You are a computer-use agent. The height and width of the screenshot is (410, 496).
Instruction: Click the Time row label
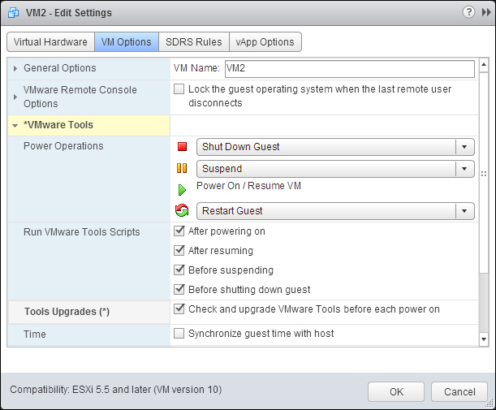pos(35,334)
